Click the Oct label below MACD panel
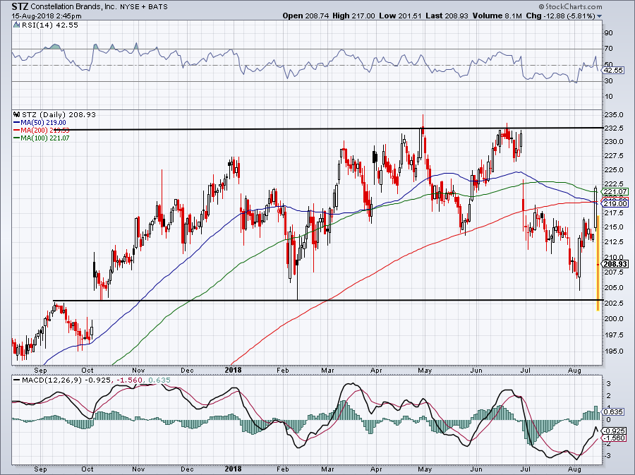Screen dimensions: 635x475 pyautogui.click(x=87, y=469)
